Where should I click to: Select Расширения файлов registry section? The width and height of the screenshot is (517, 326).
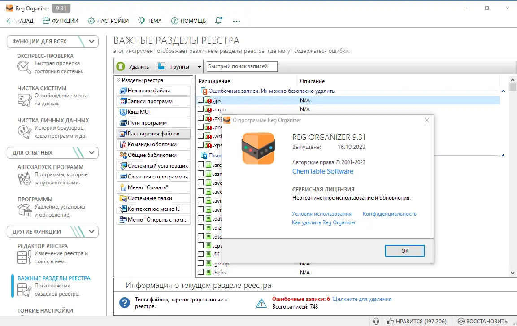[x=153, y=134]
